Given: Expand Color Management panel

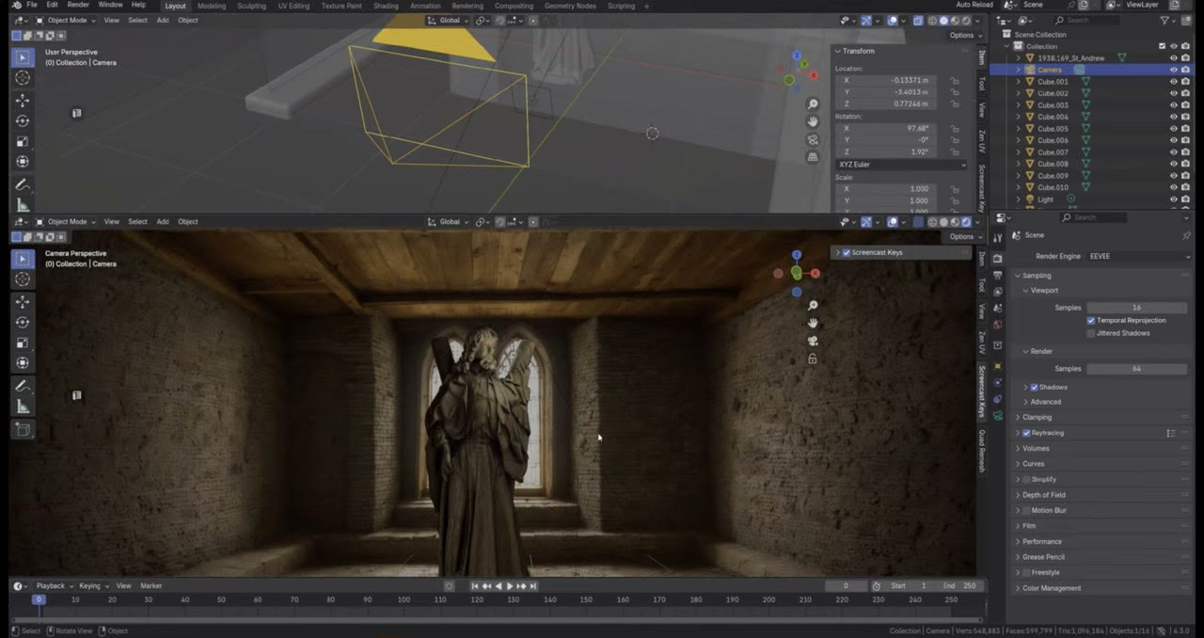Looking at the screenshot, I should [1051, 588].
